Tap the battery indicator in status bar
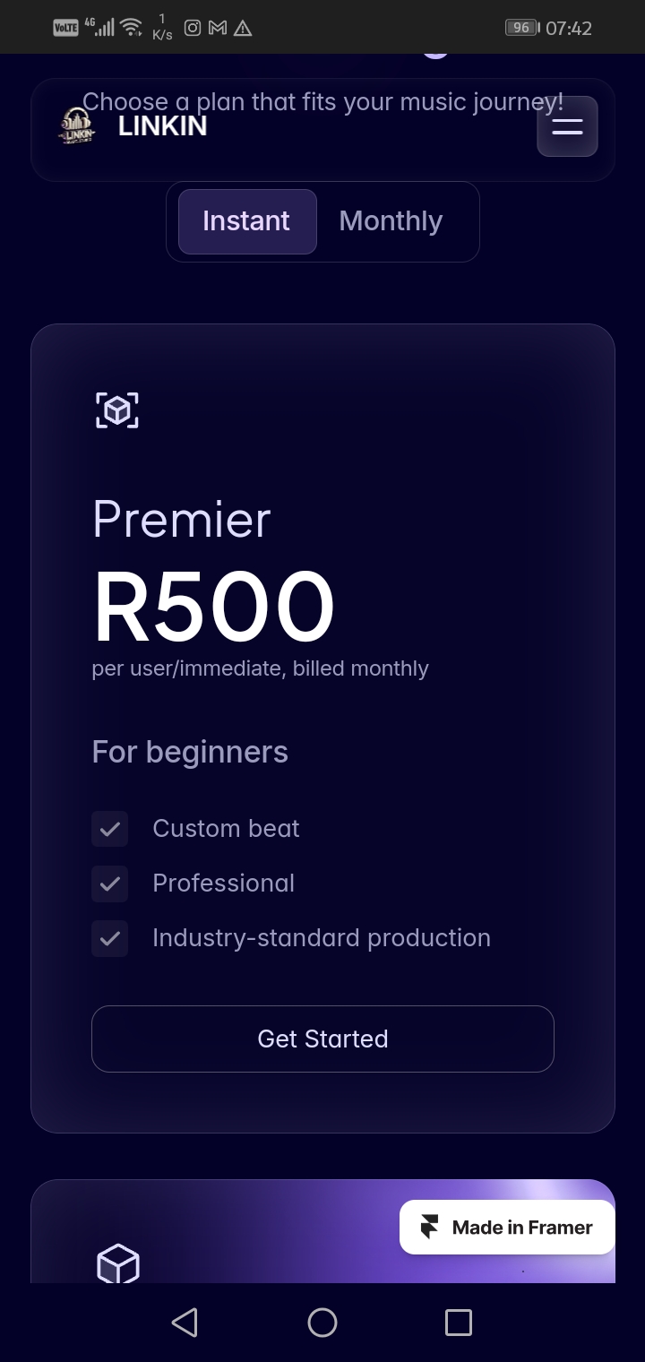Viewport: 645px width, 1362px height. 521,28
